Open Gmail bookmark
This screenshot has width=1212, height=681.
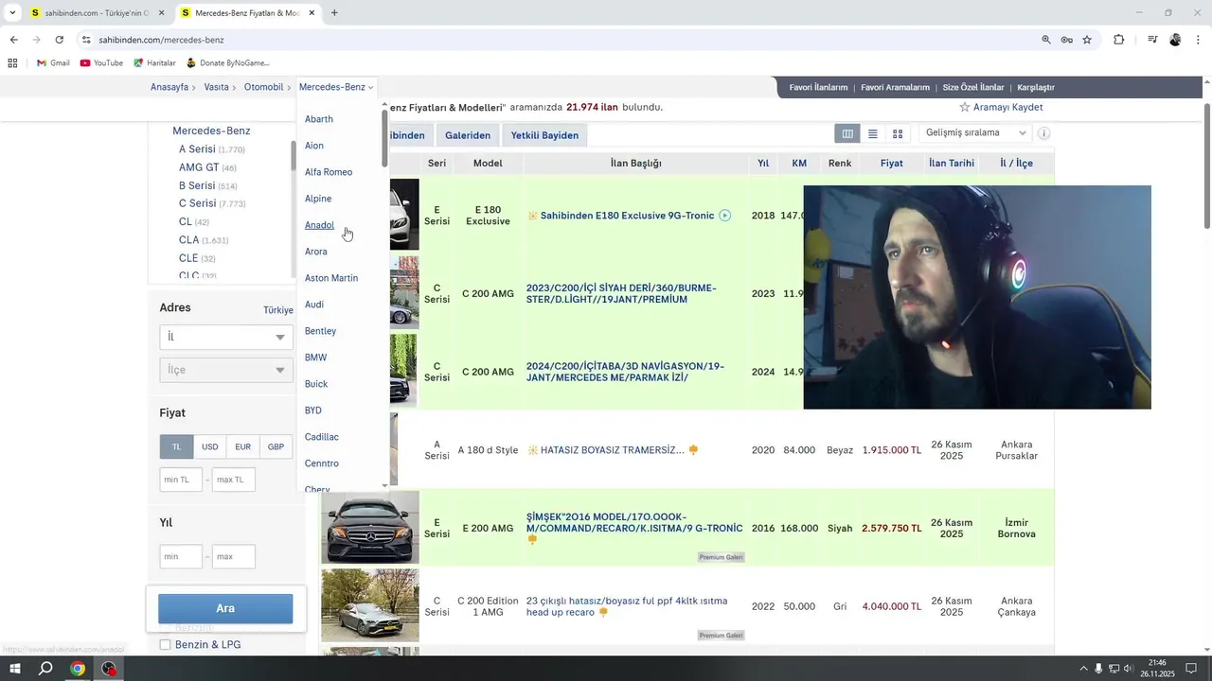pos(53,63)
